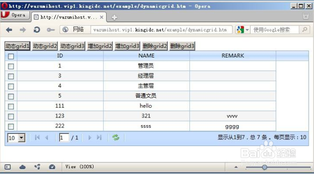Select the vazumihost tab
Screen dimensions: 314x174
point(69,17)
